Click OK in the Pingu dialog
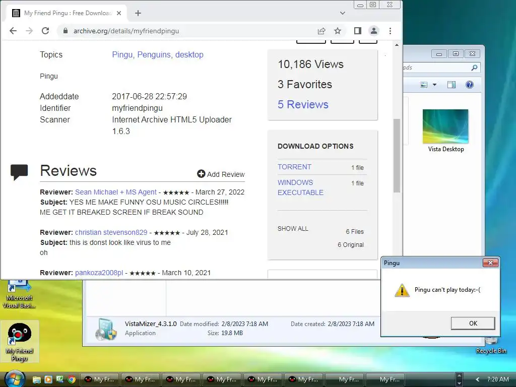The height and width of the screenshot is (387, 516). click(x=473, y=323)
